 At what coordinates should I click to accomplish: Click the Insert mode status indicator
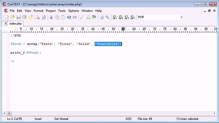[x=38, y=119]
